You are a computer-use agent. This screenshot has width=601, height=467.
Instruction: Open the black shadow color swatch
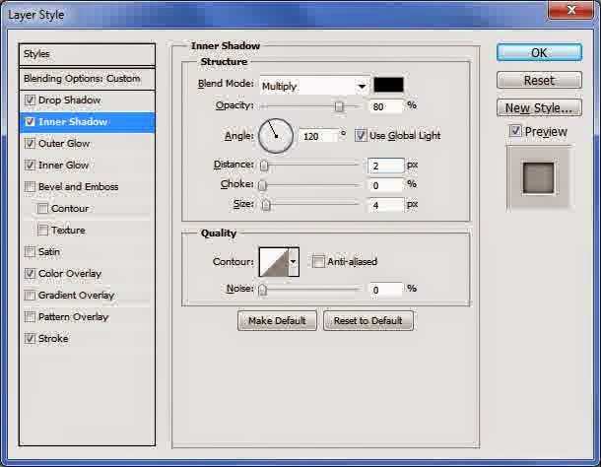(x=388, y=85)
